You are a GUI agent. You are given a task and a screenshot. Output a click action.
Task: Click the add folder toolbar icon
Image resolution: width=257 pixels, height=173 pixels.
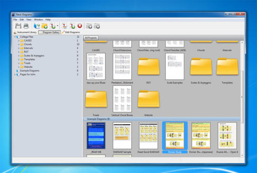point(44,26)
